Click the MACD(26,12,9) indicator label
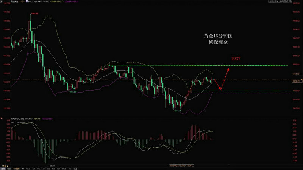Viewport: 303px width, 170px height. (17, 119)
